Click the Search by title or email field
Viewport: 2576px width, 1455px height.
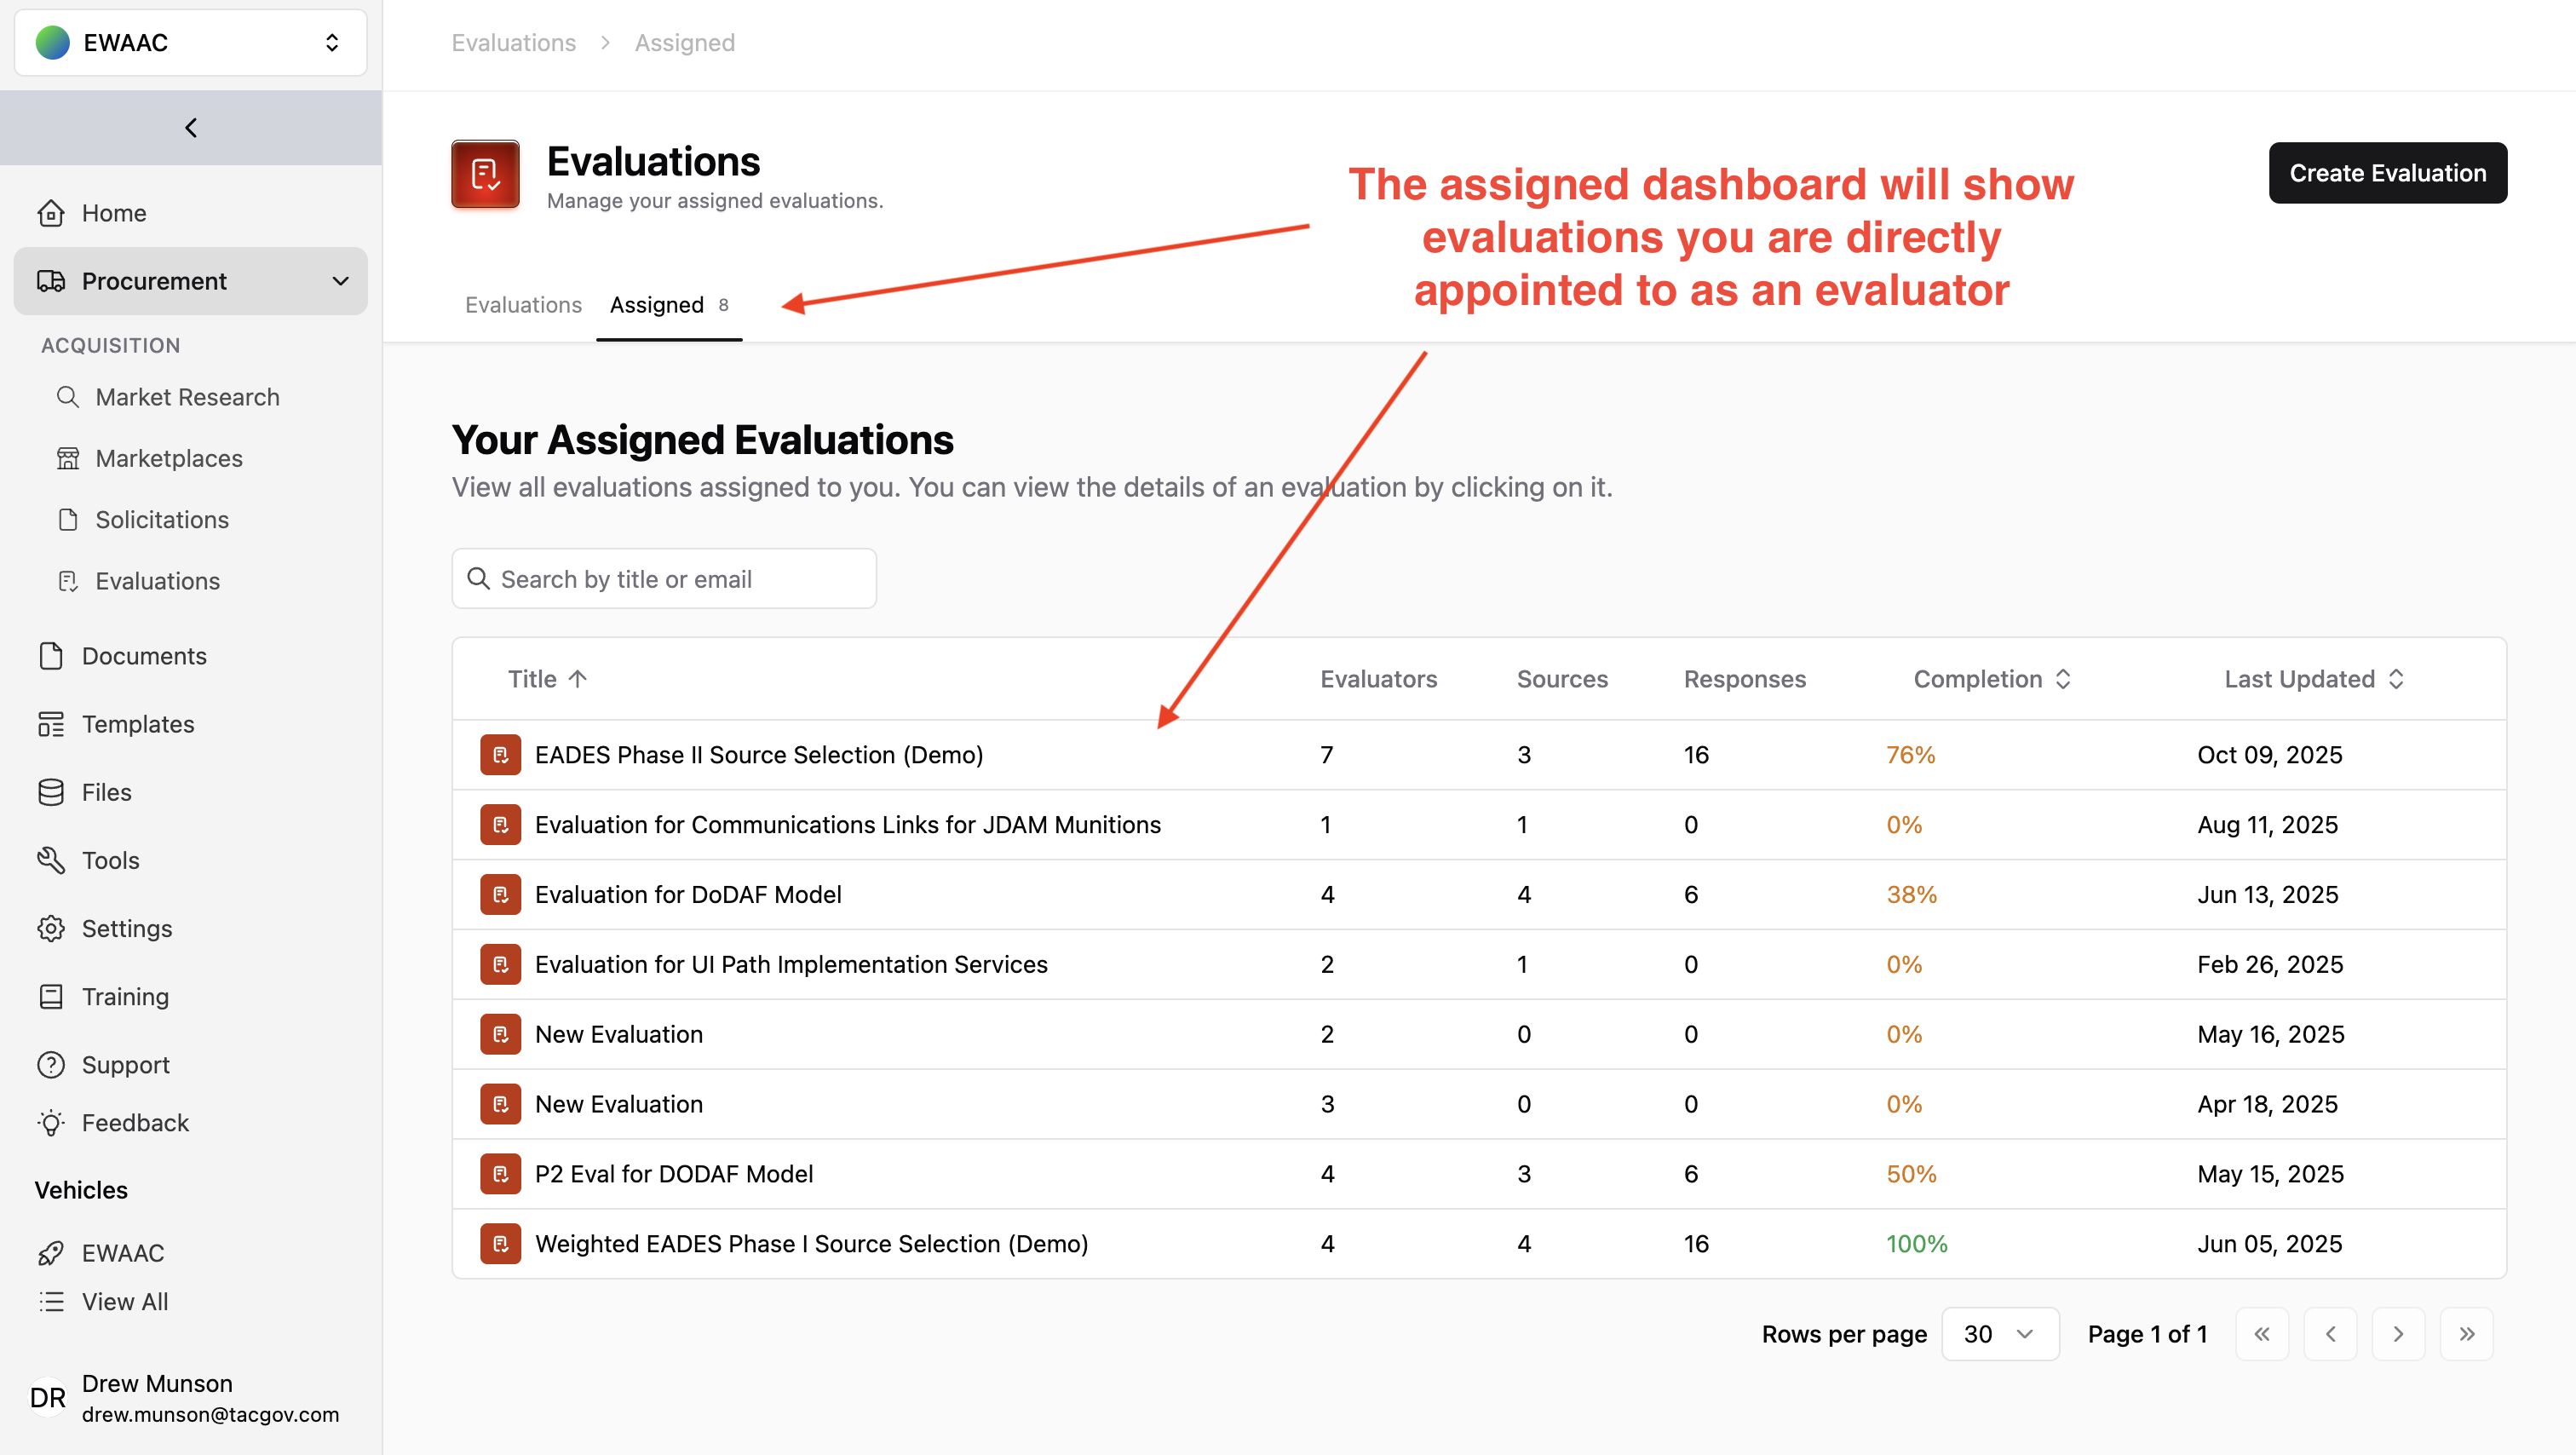(x=664, y=579)
